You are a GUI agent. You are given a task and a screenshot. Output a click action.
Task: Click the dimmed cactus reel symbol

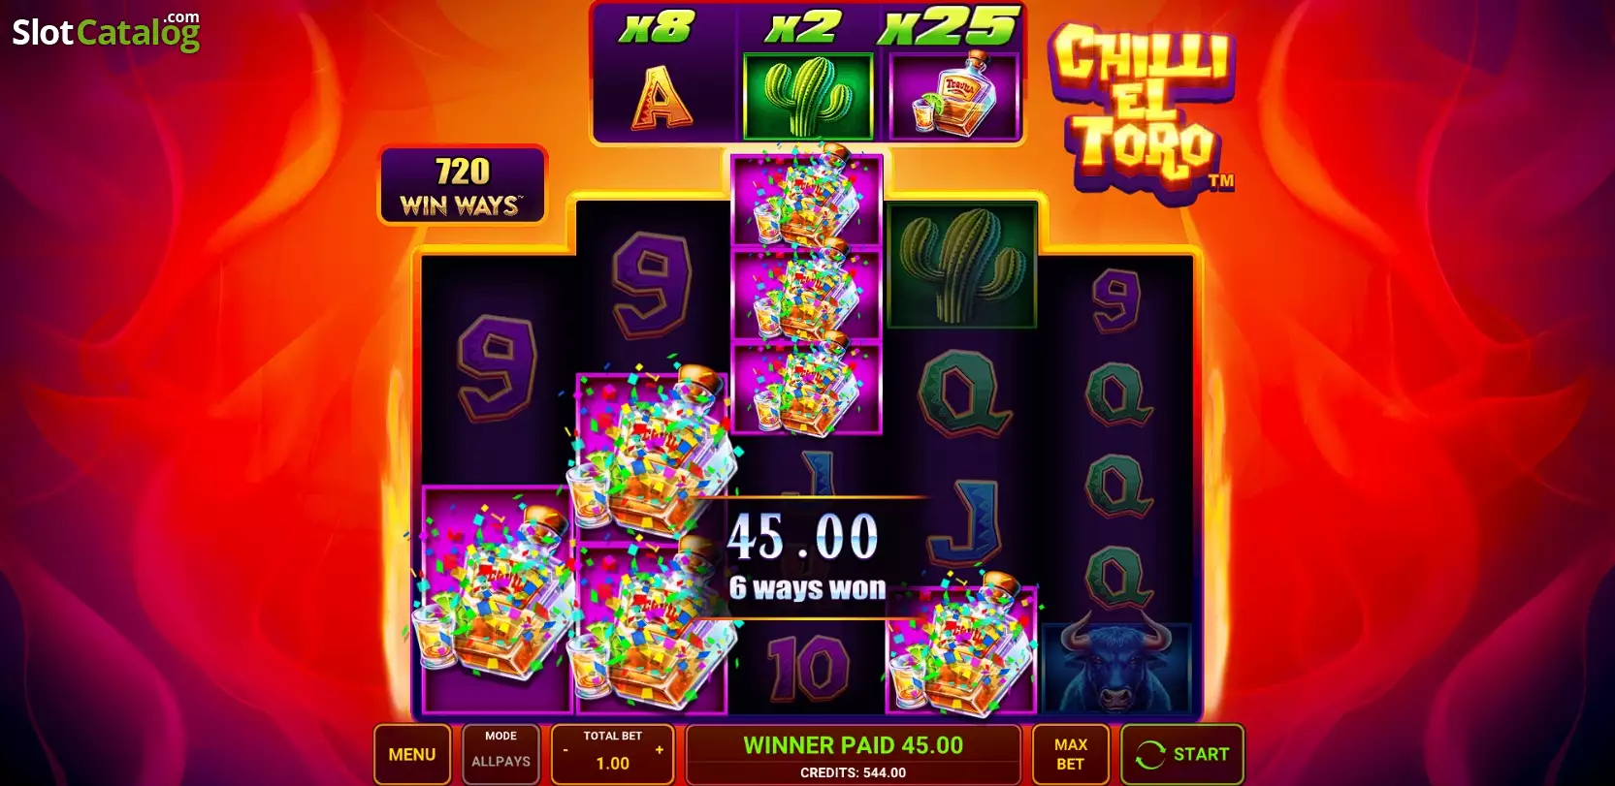(x=961, y=264)
